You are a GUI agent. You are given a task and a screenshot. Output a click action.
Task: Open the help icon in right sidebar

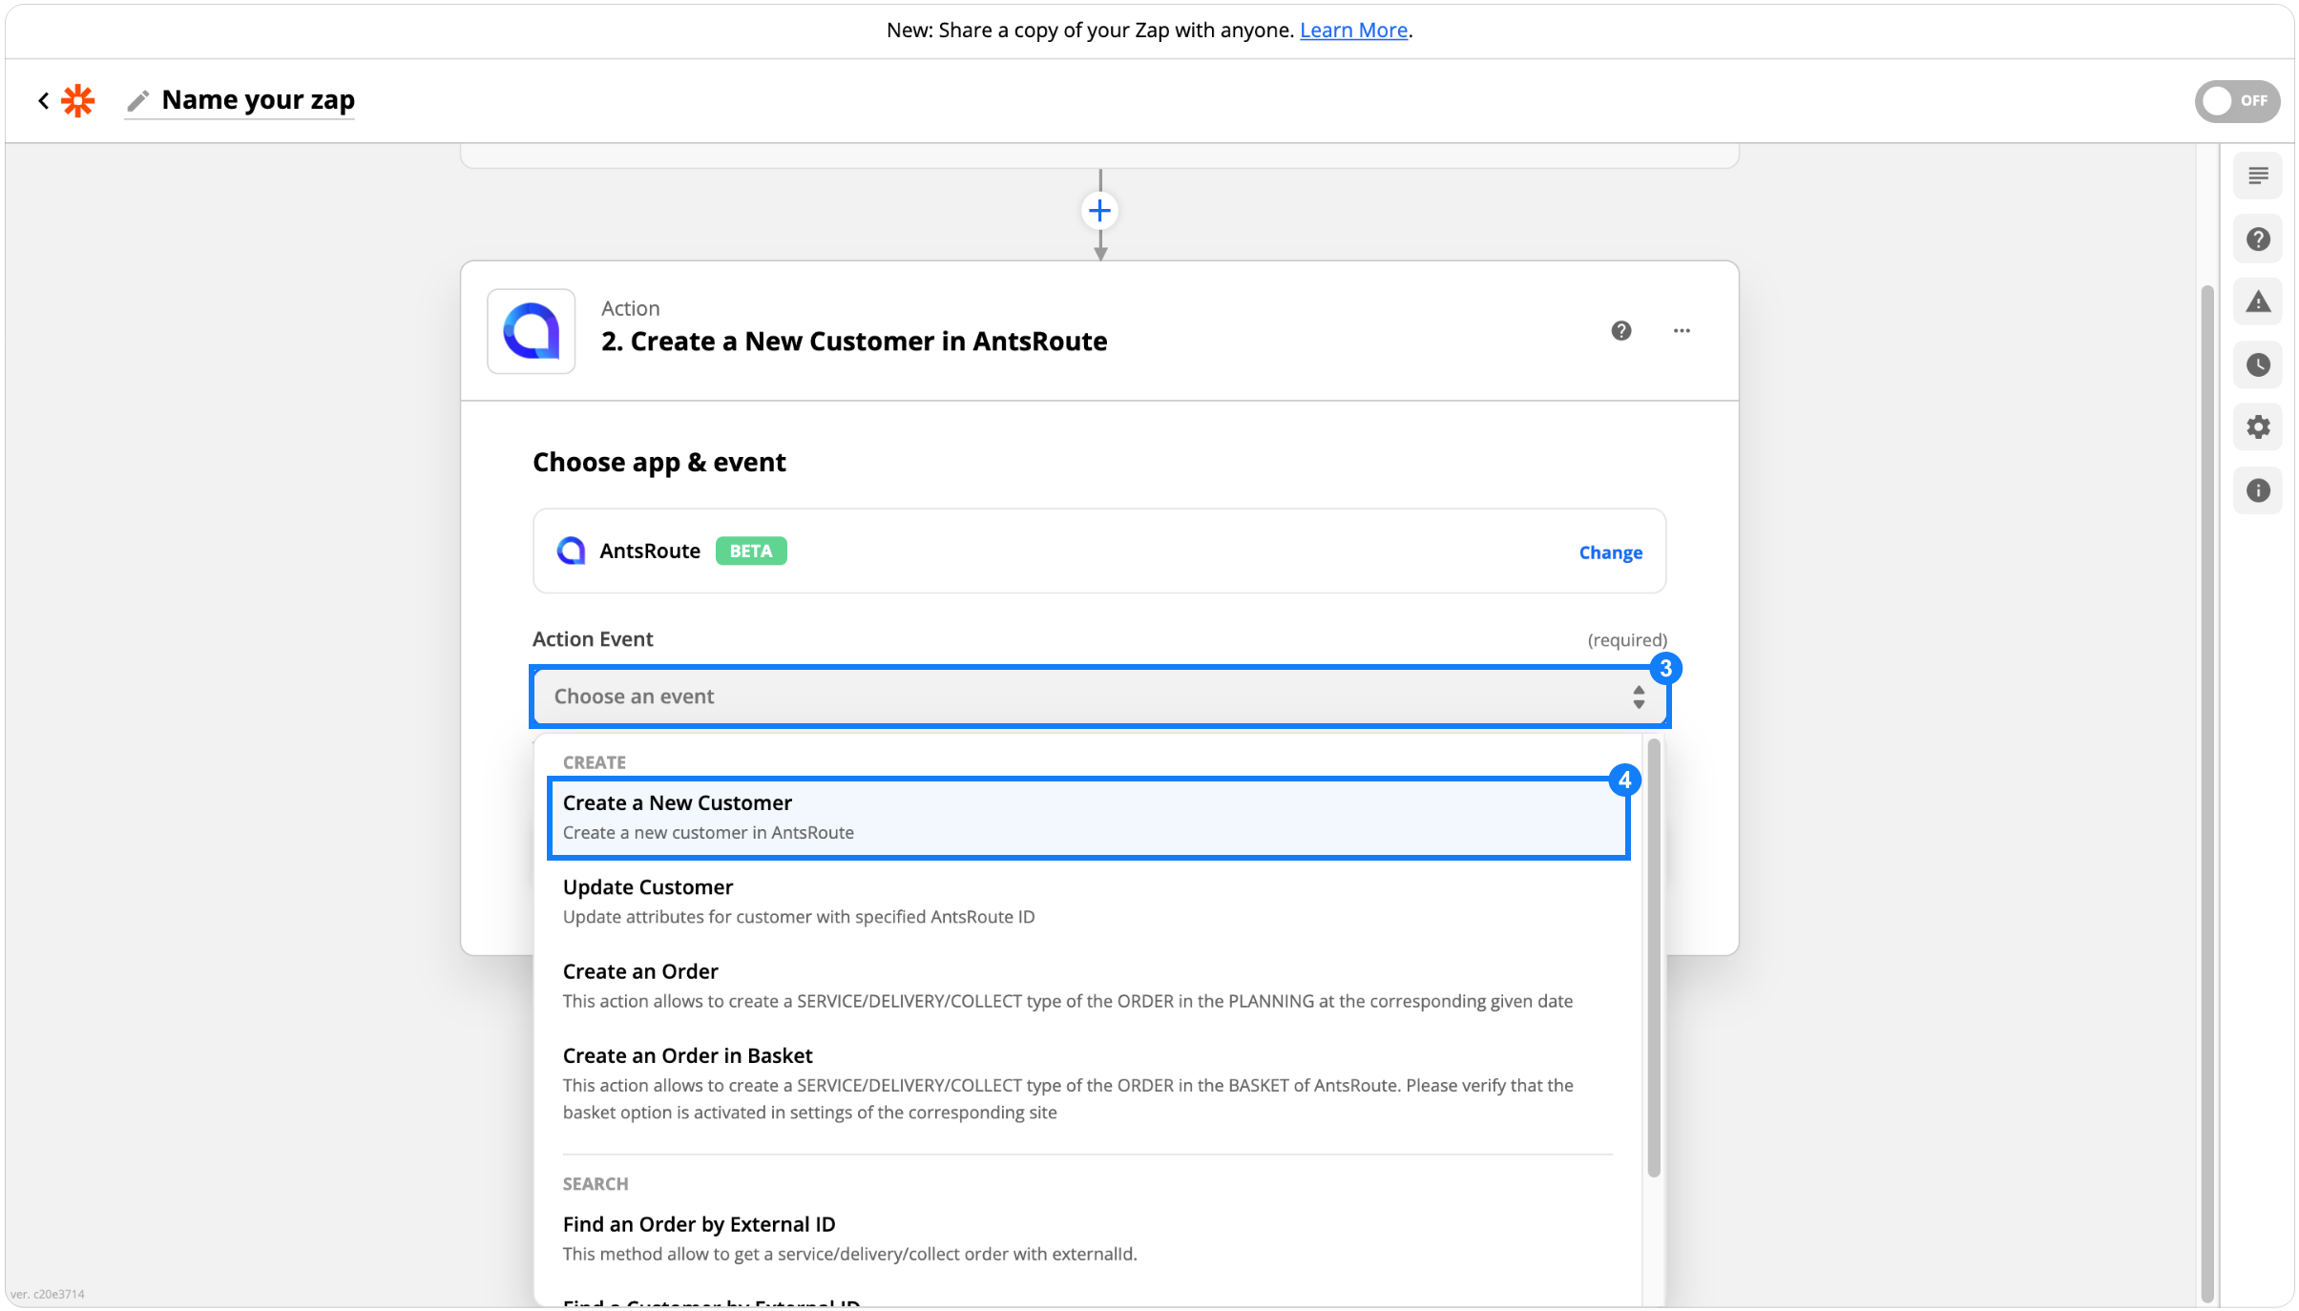click(x=2257, y=239)
